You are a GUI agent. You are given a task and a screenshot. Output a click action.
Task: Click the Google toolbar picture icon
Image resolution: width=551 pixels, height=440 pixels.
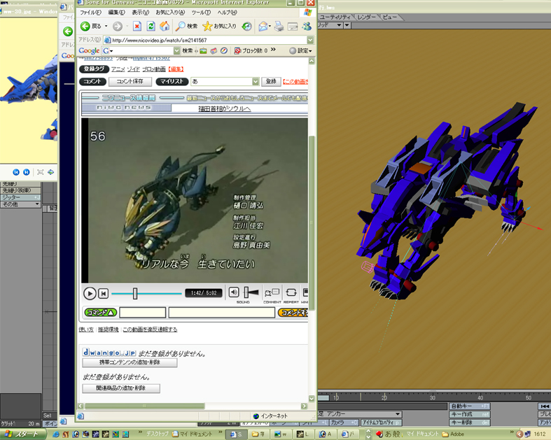click(x=203, y=51)
